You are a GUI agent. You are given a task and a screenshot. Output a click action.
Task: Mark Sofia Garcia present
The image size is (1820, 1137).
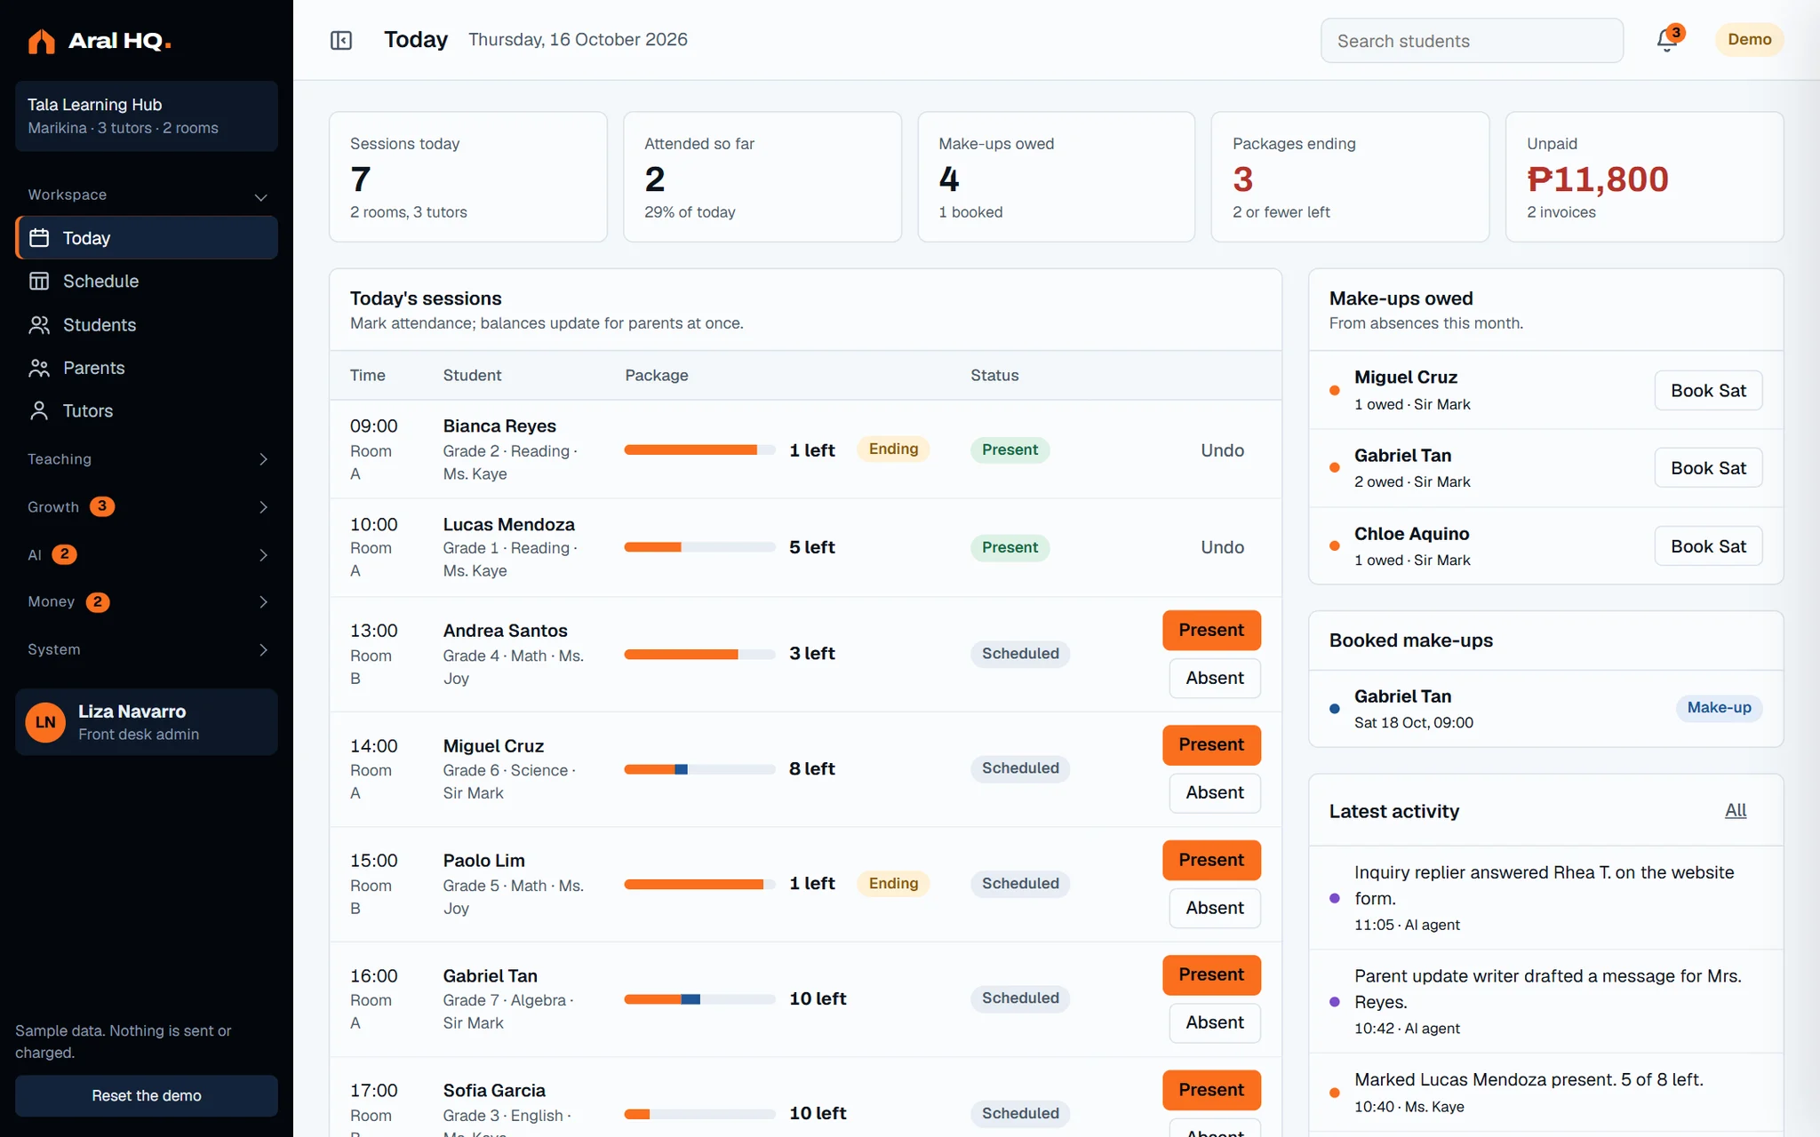(1211, 1090)
